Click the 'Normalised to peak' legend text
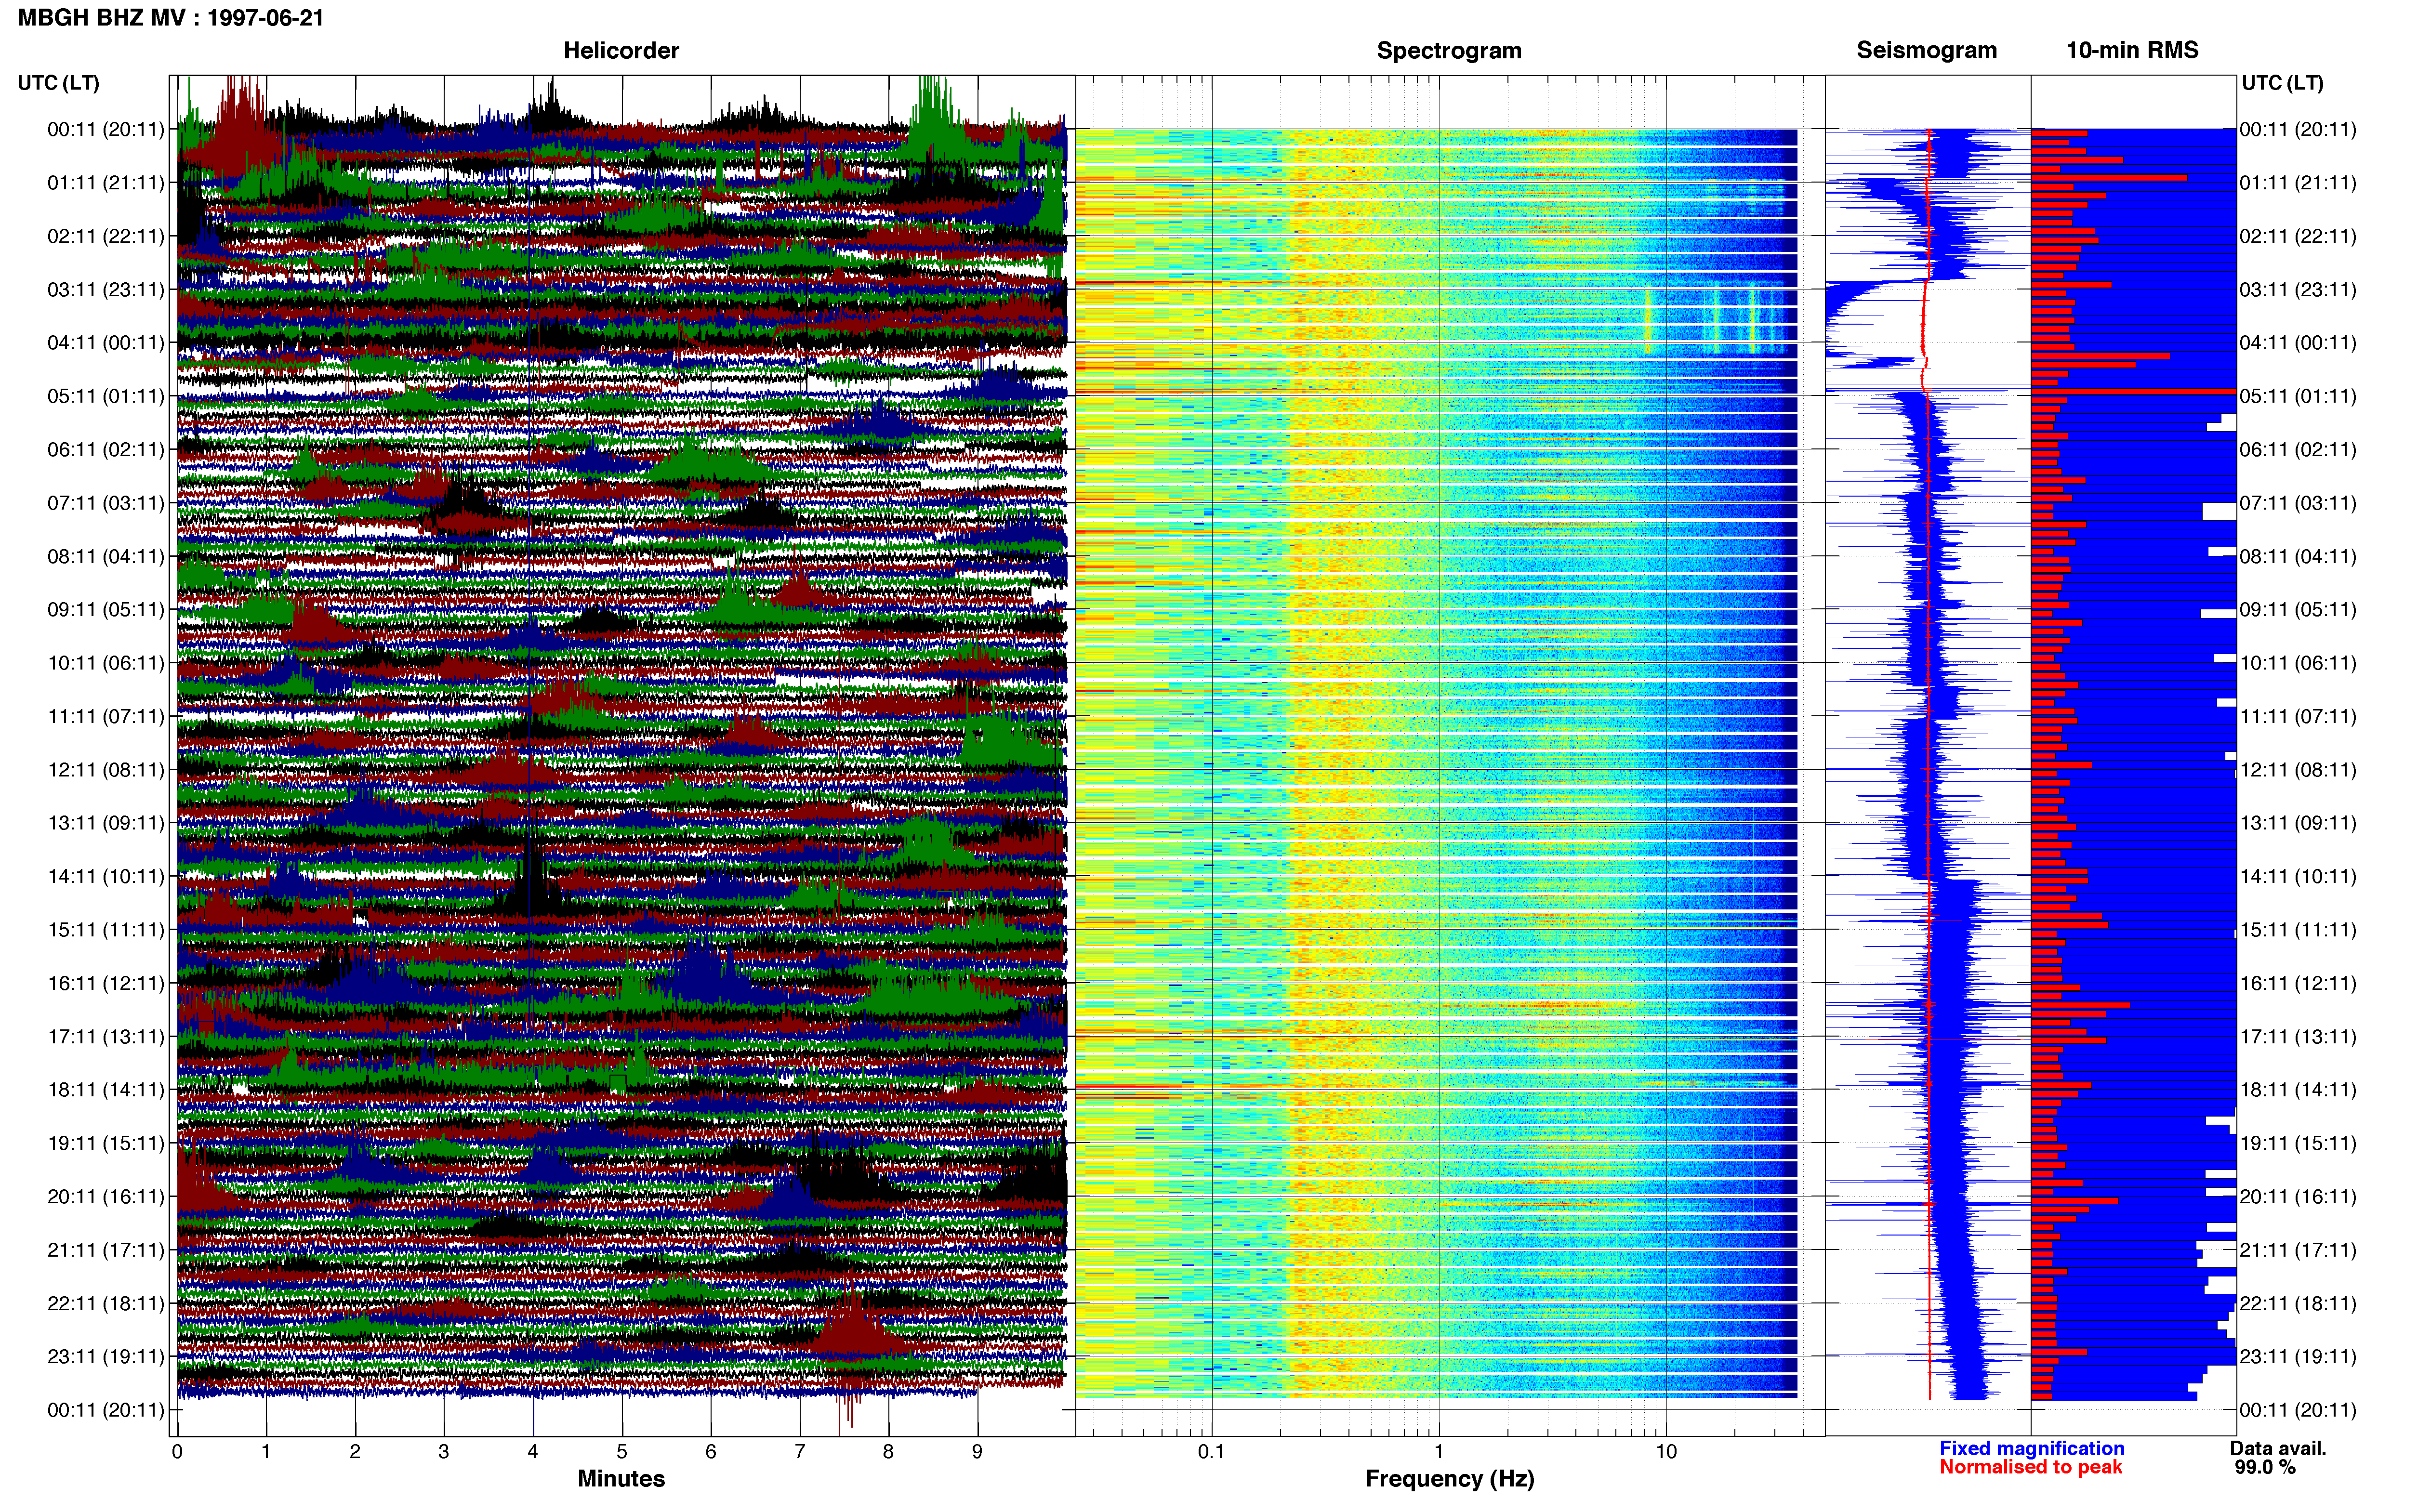 (2031, 1468)
